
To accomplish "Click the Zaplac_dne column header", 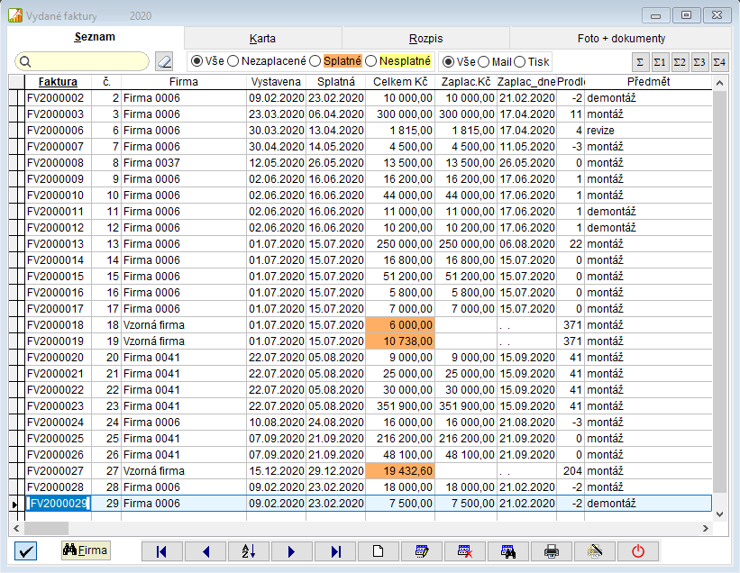I will (x=526, y=82).
